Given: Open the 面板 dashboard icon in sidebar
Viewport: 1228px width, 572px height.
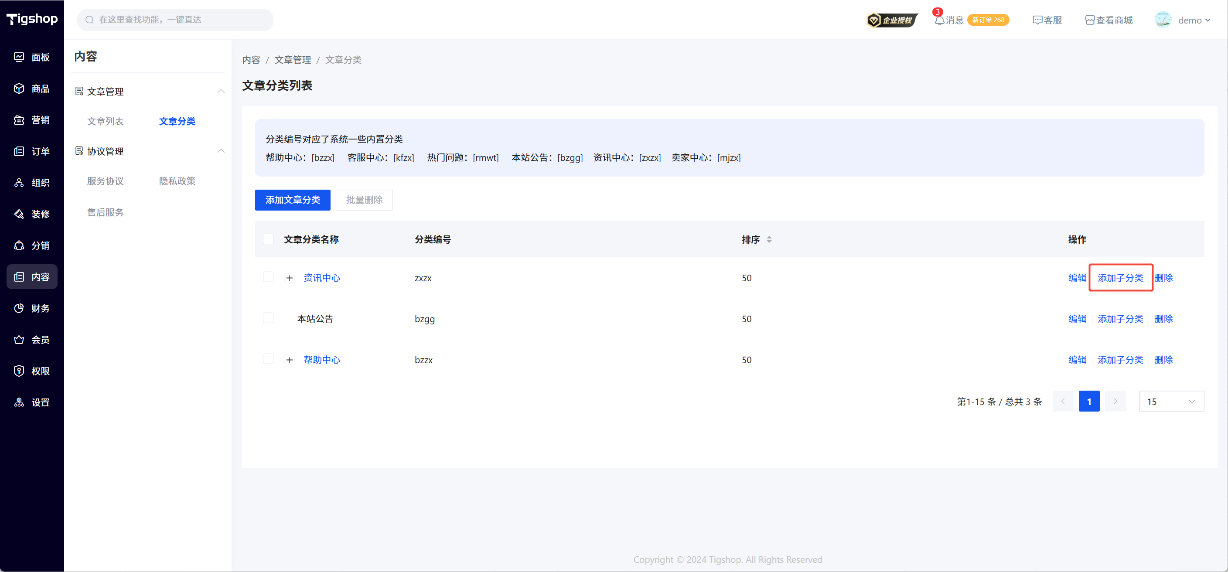Looking at the screenshot, I should pos(19,57).
